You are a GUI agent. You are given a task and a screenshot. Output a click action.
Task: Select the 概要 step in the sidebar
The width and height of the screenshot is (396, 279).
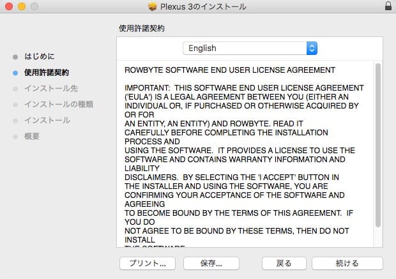[32, 137]
